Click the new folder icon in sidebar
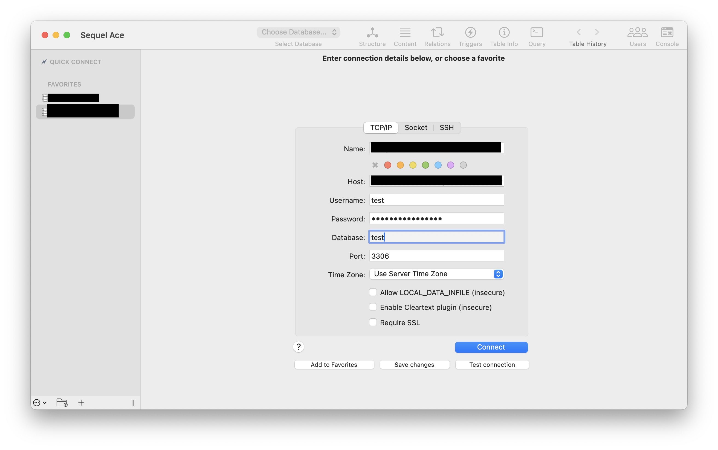 [62, 403]
